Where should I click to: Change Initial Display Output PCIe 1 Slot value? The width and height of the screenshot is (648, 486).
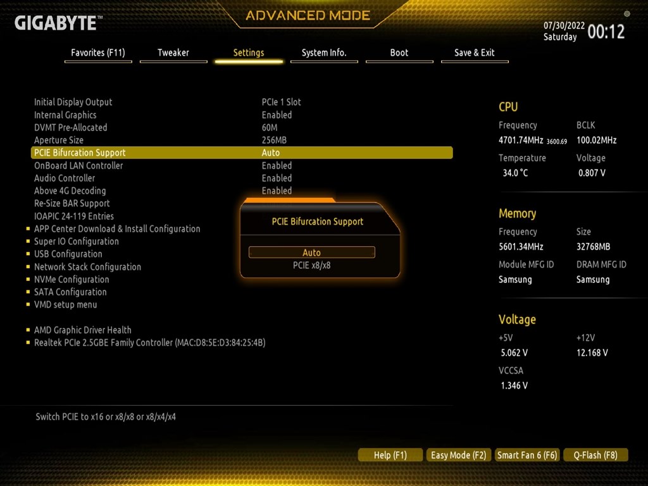click(281, 102)
